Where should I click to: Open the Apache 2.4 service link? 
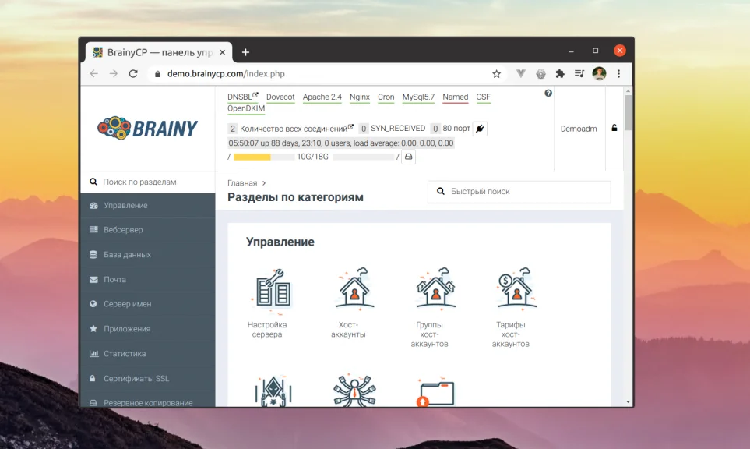click(322, 97)
